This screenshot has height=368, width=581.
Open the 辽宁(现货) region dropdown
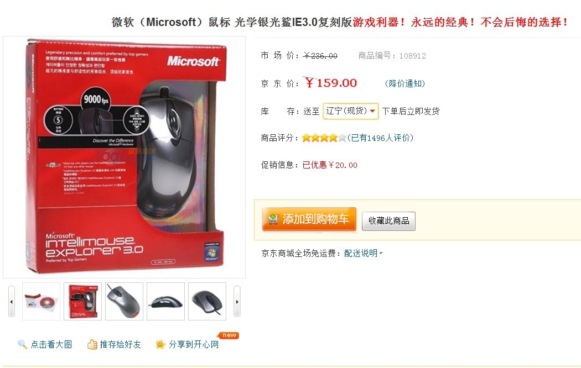click(x=350, y=111)
